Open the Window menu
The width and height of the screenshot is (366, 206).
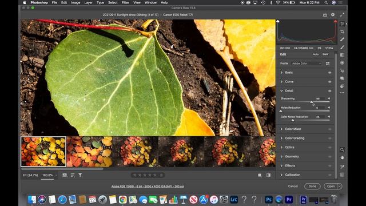(x=150, y=2)
